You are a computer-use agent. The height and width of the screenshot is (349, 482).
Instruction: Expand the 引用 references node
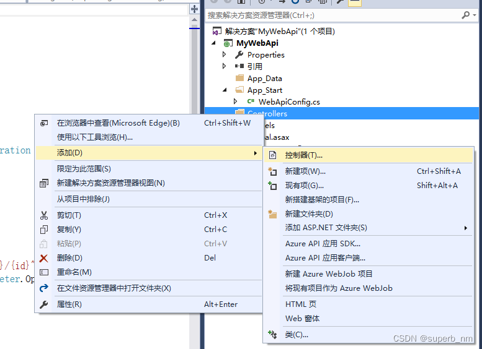[225, 66]
